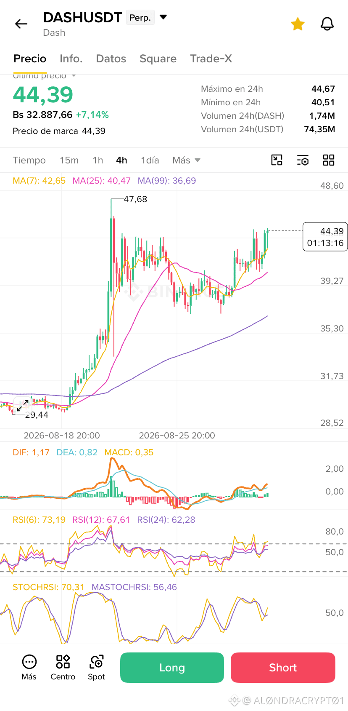
Task: Open the chart layout grid icon
Action: (x=329, y=160)
